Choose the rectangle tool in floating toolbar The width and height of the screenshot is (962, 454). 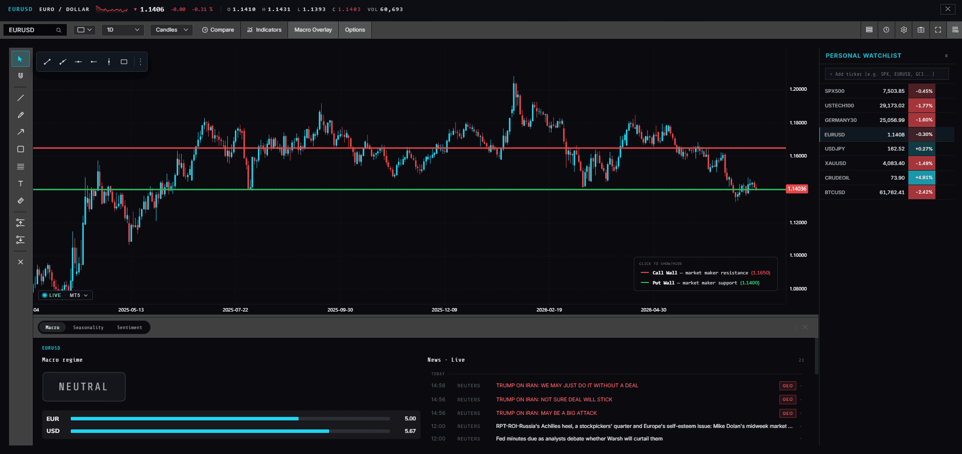click(124, 62)
